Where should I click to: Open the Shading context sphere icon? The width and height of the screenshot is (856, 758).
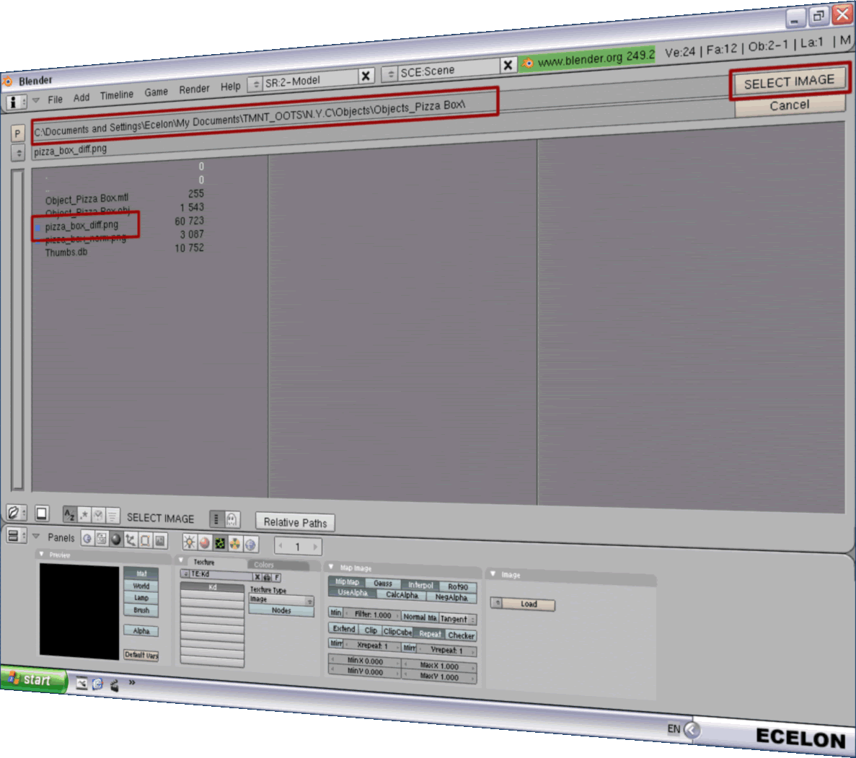[115, 539]
